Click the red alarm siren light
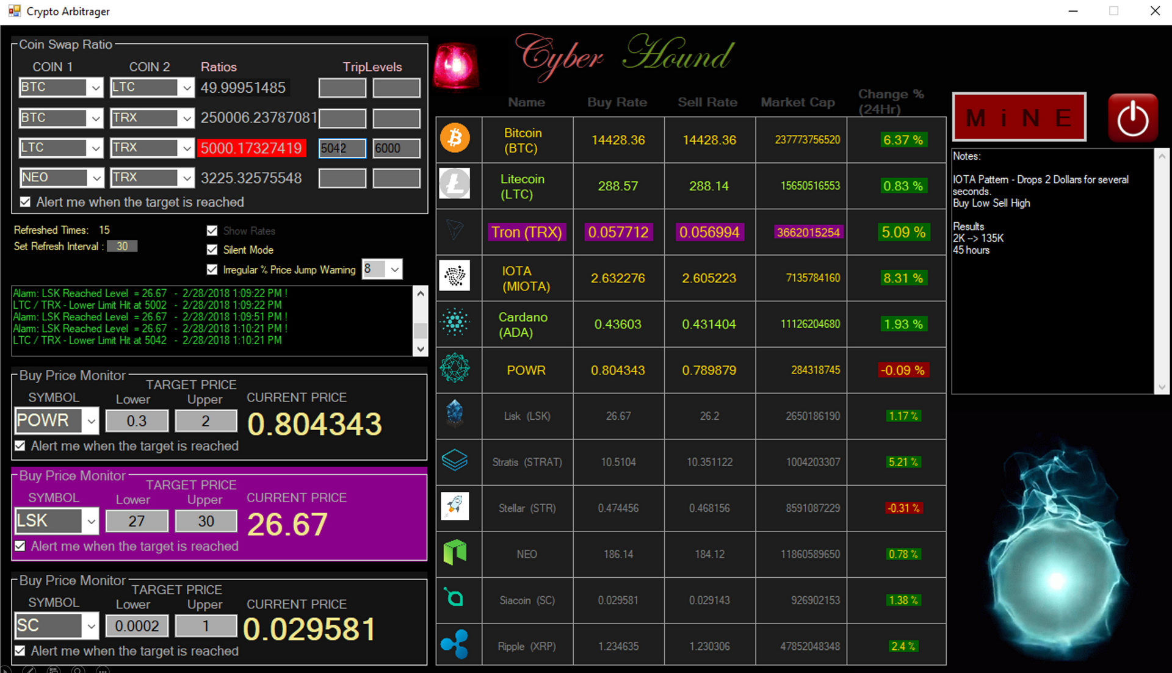 (455, 66)
